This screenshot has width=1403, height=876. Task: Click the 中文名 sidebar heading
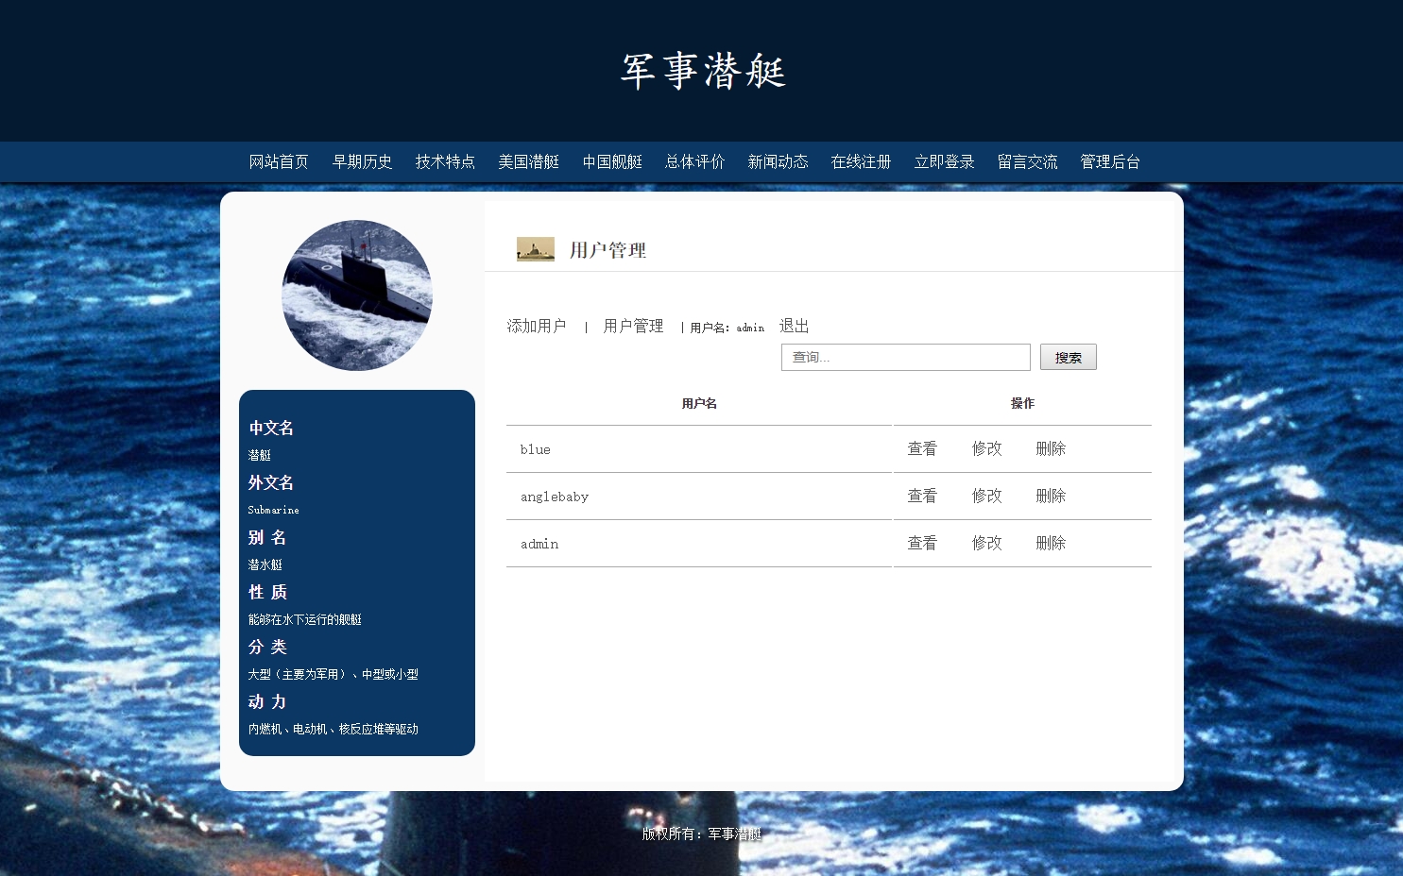pos(271,428)
